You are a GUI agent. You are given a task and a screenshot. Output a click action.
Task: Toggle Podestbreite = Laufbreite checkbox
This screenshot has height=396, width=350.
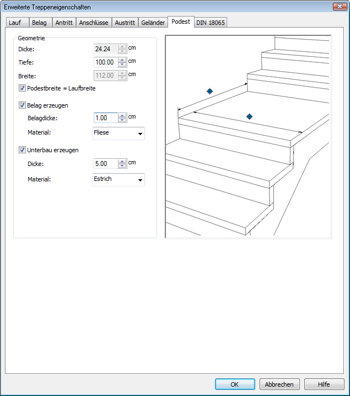coord(22,88)
